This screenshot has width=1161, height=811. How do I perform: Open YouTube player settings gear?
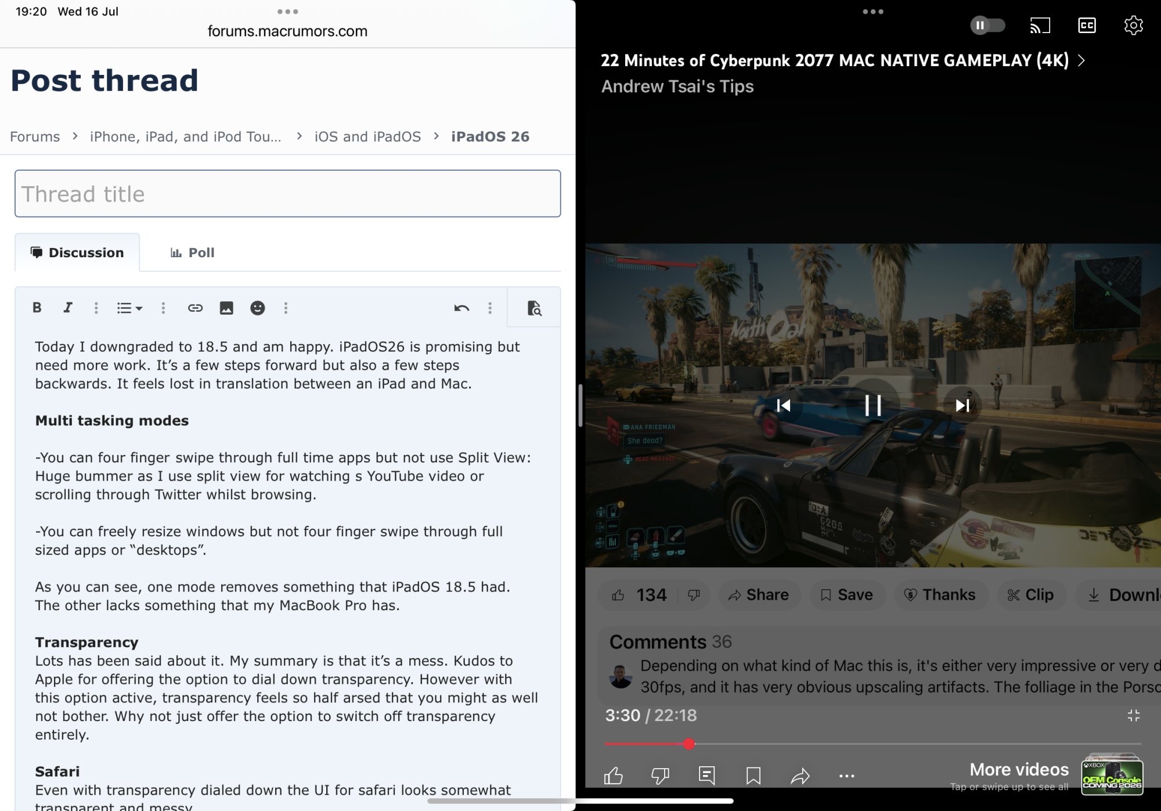tap(1133, 26)
